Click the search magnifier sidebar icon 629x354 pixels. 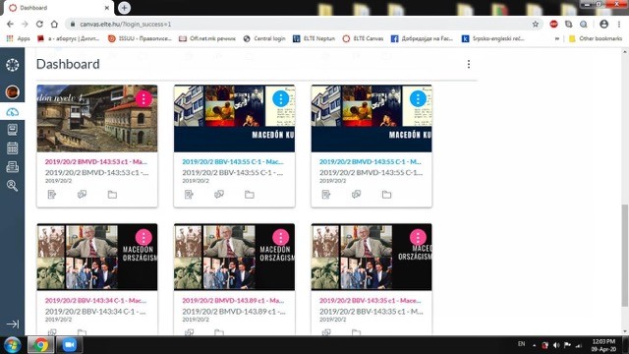coord(13,186)
